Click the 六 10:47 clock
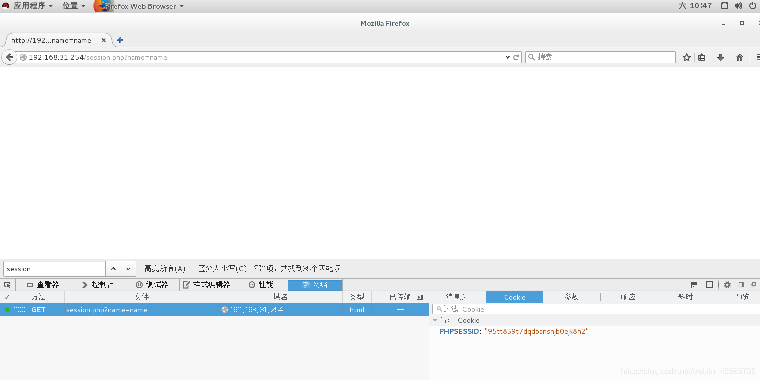 tap(695, 6)
